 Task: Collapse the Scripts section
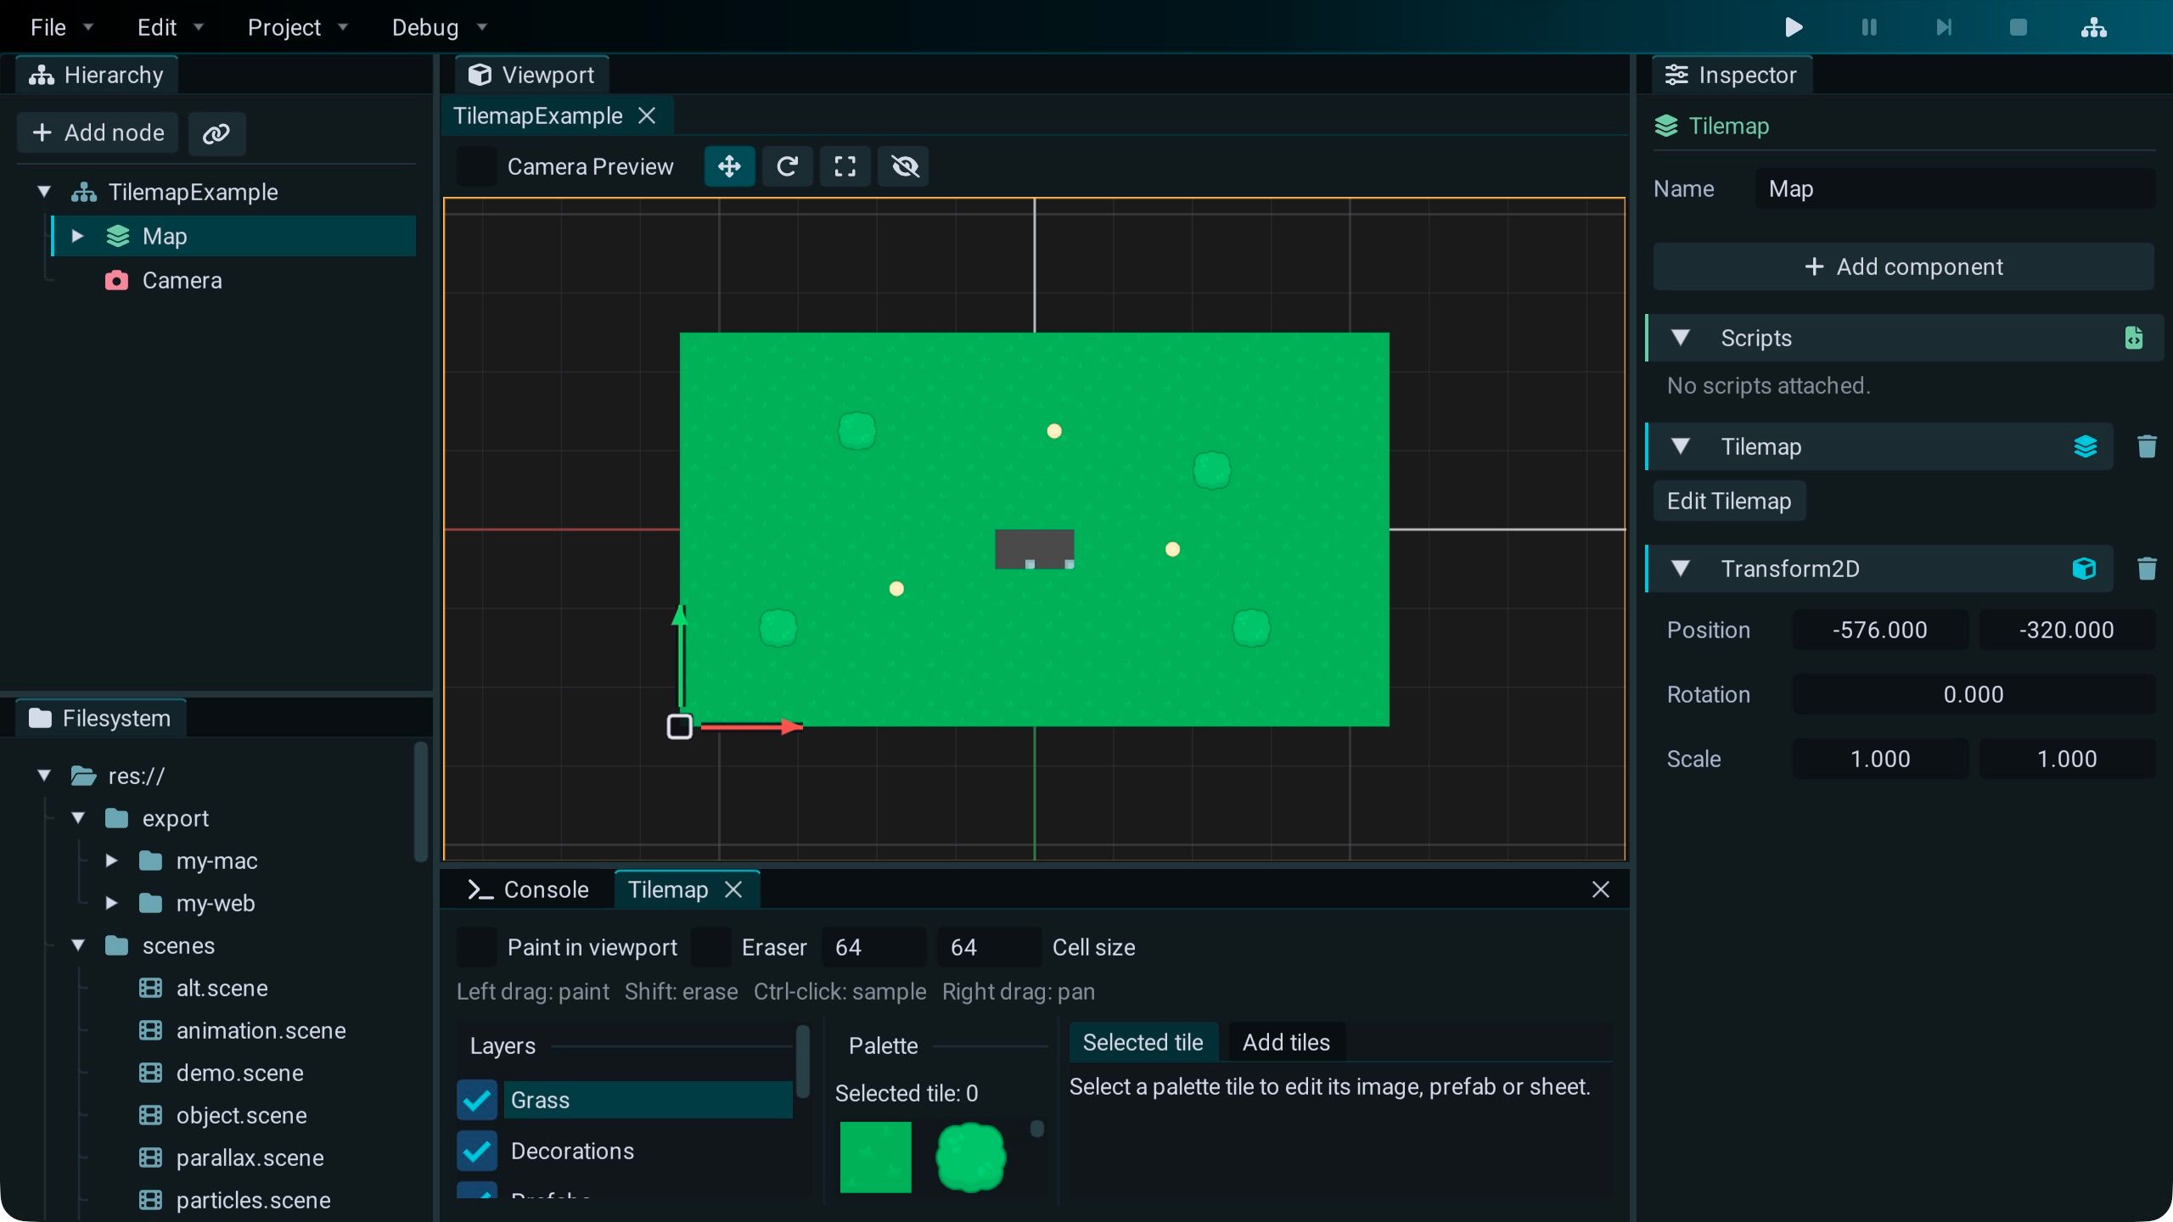coord(1680,338)
